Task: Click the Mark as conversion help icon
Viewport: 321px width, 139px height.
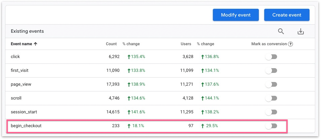Action: 290,44
